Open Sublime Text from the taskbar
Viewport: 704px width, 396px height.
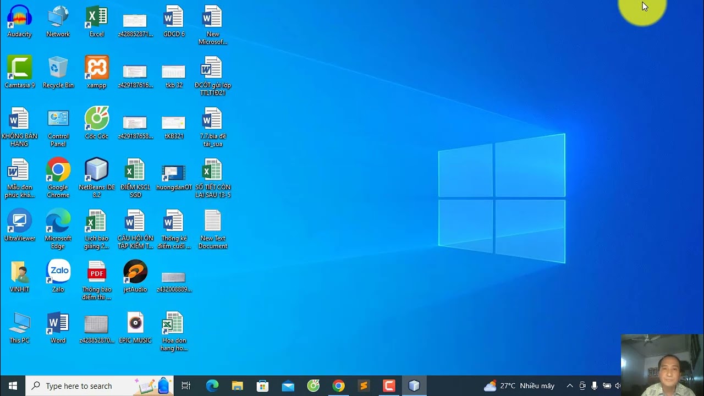tap(364, 386)
